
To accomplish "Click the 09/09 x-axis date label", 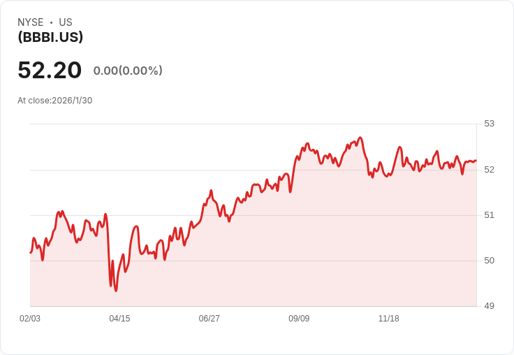I will coord(299,318).
